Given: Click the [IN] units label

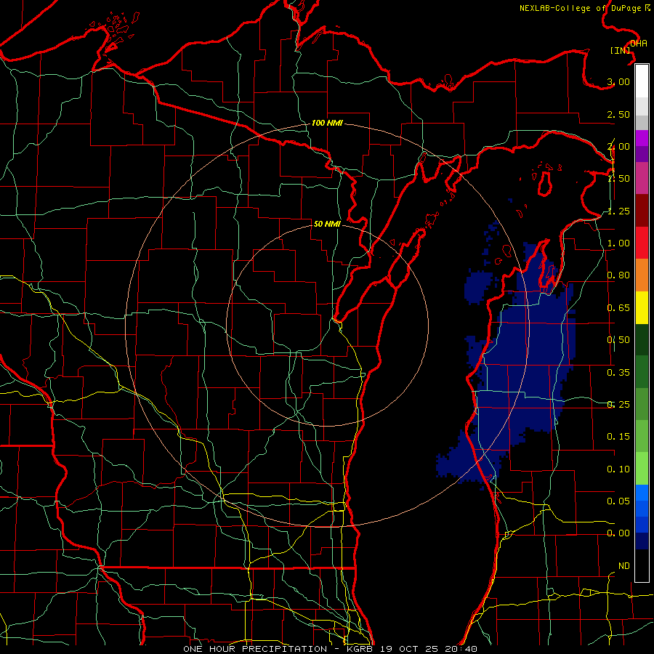Looking at the screenshot, I should click(x=621, y=50).
